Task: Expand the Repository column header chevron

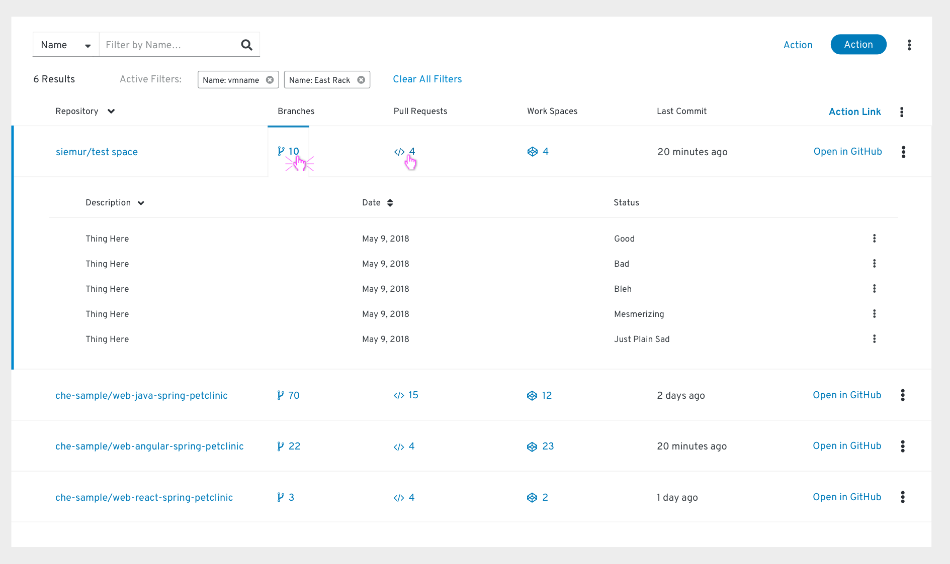Action: (111, 111)
